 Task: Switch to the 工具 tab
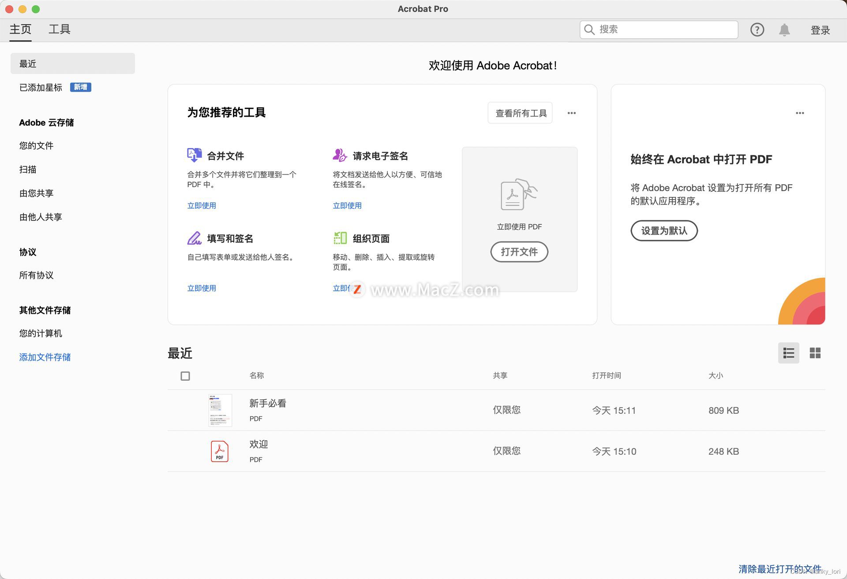click(x=60, y=29)
